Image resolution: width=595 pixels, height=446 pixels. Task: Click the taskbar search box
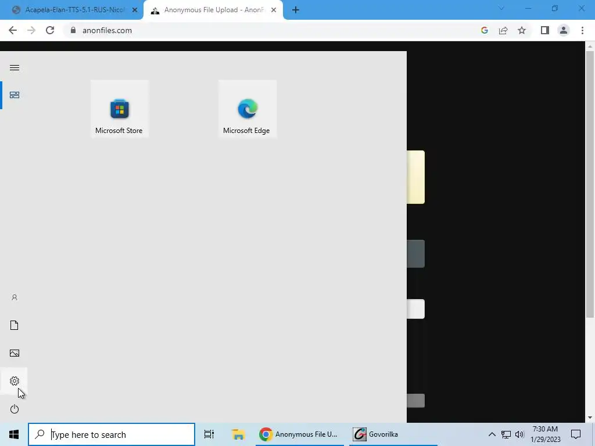[112, 434]
